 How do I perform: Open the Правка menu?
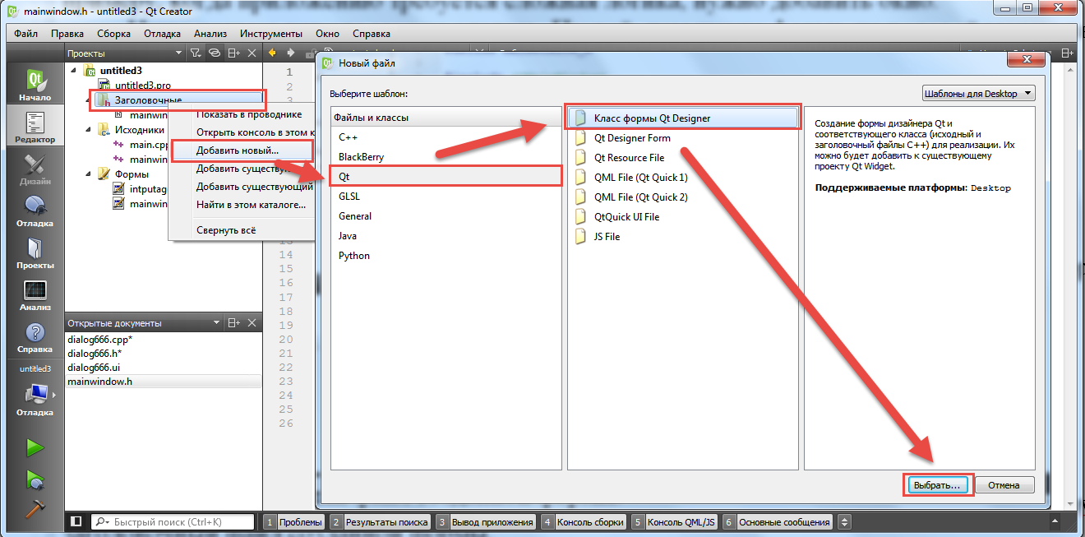67,34
